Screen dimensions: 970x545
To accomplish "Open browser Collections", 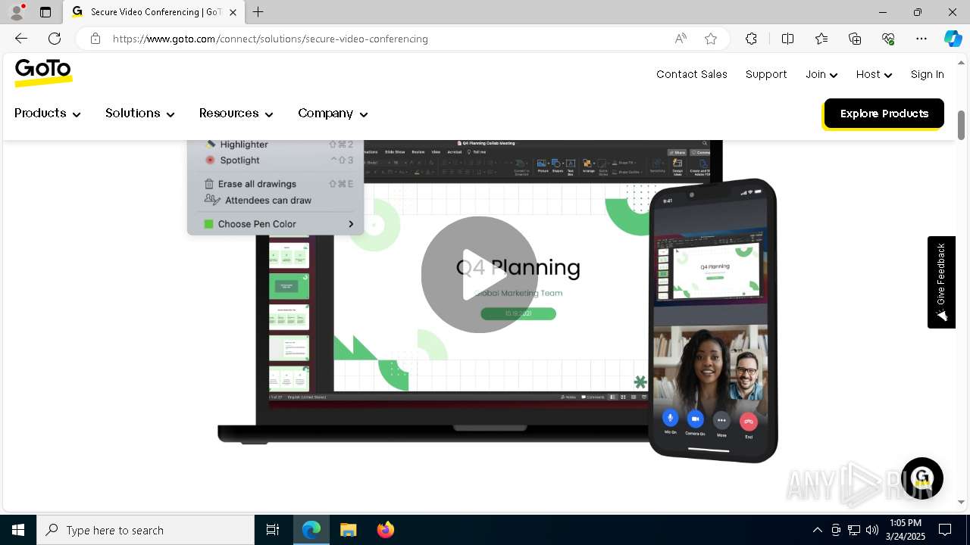I will coord(855,39).
